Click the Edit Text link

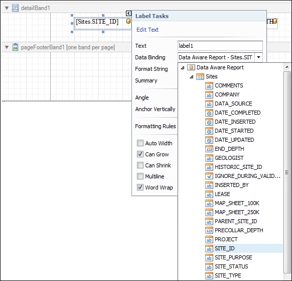tap(148, 30)
